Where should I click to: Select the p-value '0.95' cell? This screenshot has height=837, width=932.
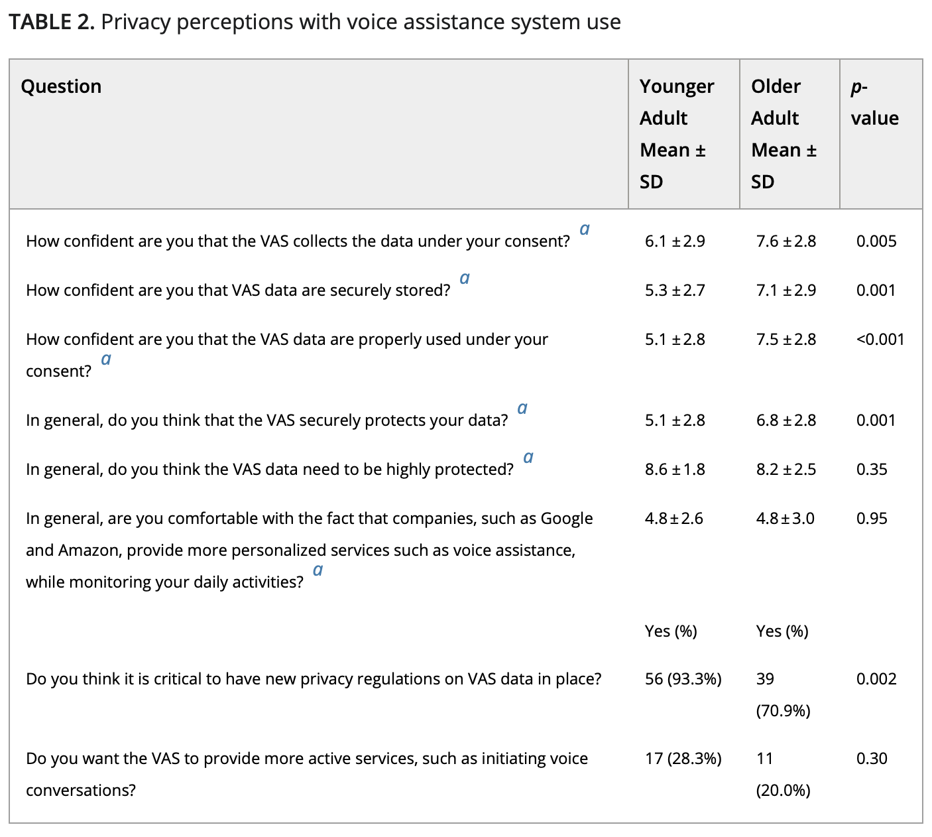coord(871,519)
